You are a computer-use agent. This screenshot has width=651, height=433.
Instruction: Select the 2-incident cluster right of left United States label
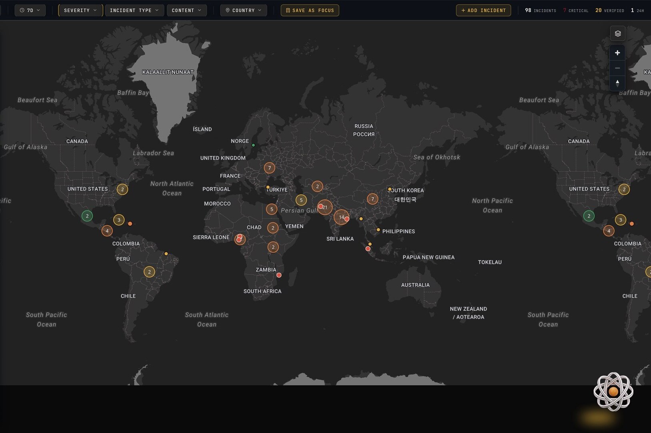pyautogui.click(x=122, y=189)
